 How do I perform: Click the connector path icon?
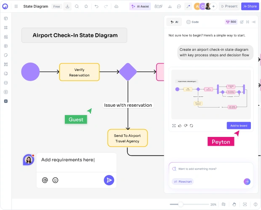pyautogui.click(x=188, y=6)
